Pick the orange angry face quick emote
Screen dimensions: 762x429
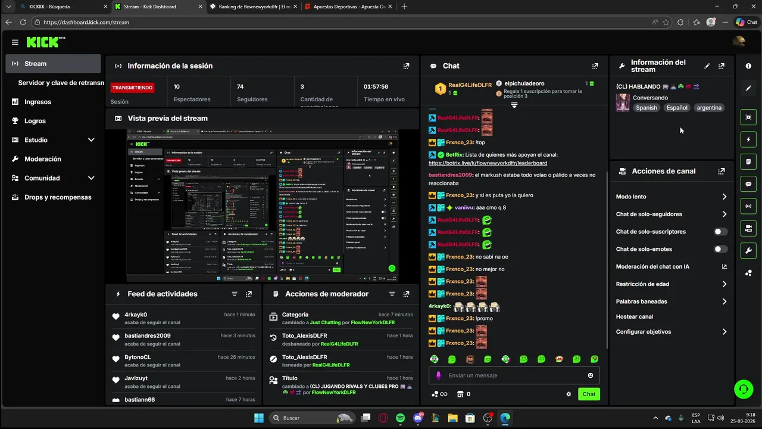coord(470,359)
